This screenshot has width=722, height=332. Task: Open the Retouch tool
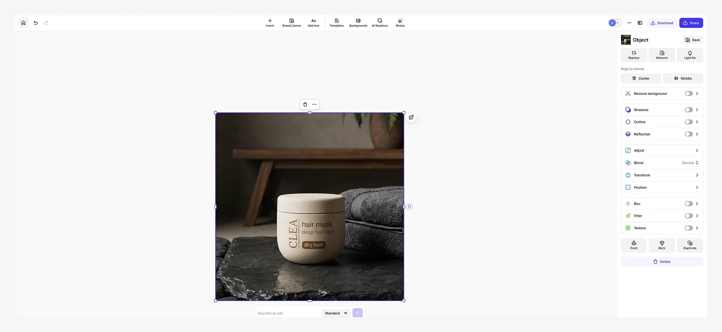pos(662,55)
